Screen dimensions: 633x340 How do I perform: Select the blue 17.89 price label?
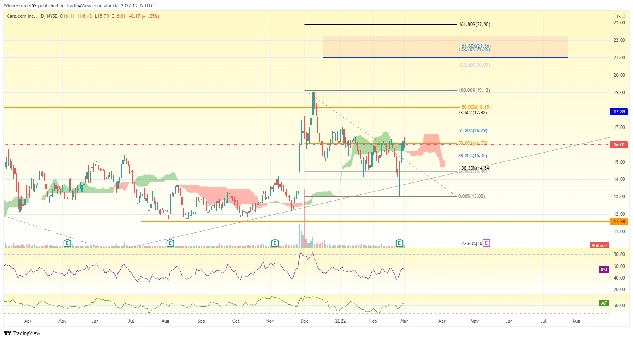point(619,112)
